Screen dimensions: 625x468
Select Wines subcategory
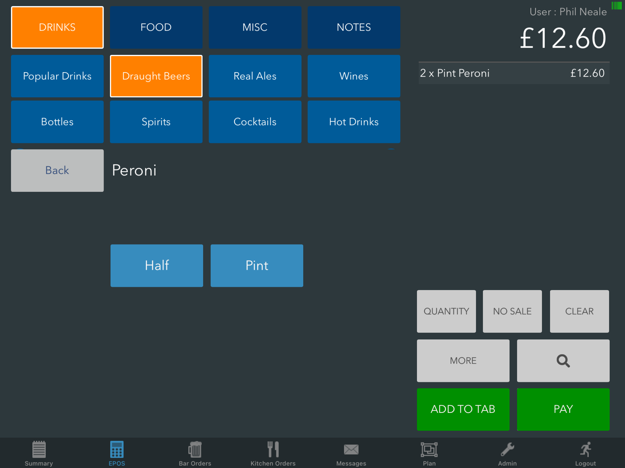[x=354, y=76]
